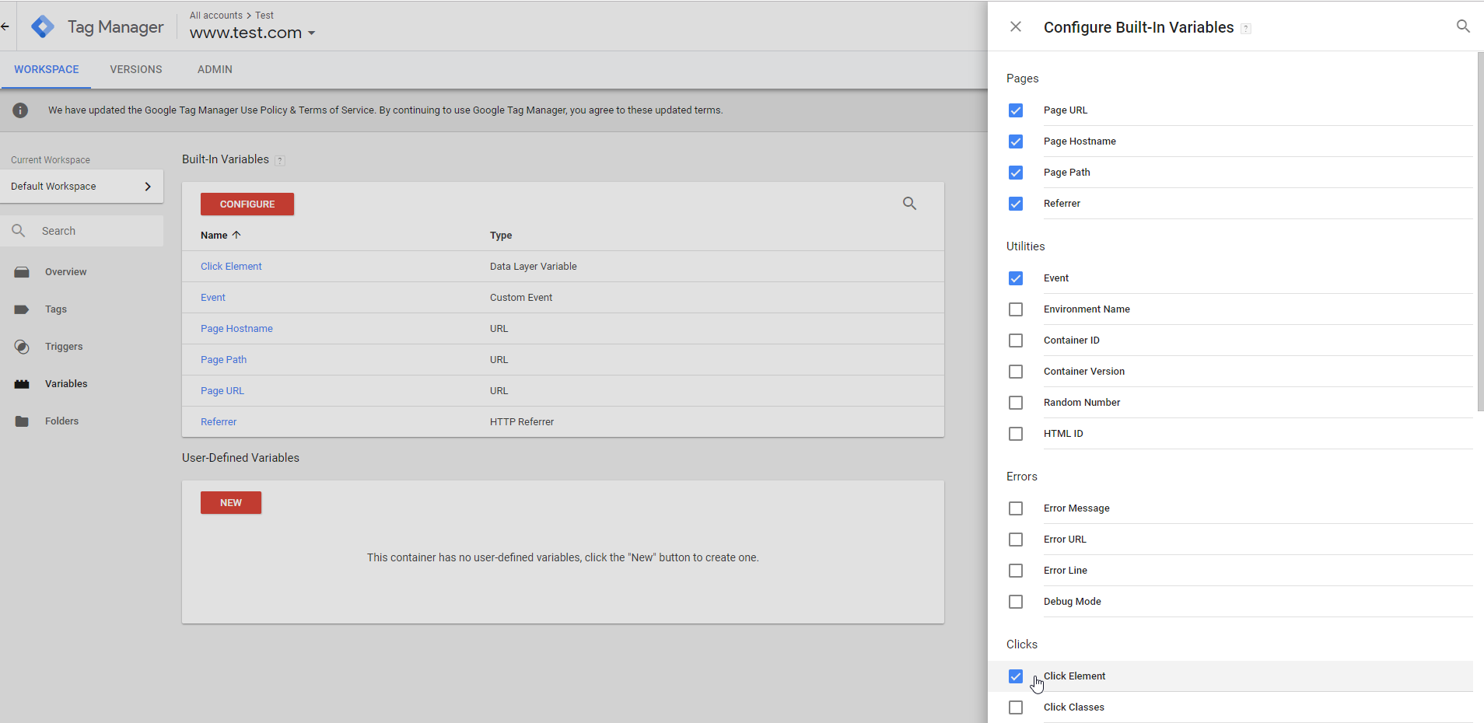Uncheck the Page URL checkbox
This screenshot has width=1484, height=723.
coord(1016,110)
